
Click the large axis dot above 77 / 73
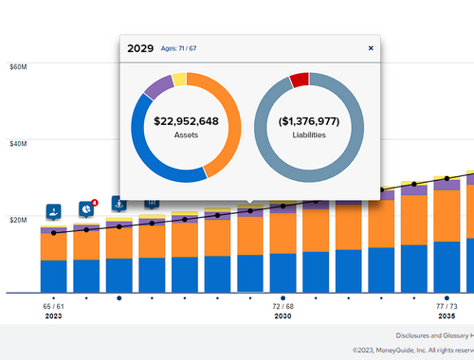447,298
